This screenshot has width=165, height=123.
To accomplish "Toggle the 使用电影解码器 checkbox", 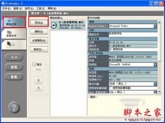I will 110,88.
